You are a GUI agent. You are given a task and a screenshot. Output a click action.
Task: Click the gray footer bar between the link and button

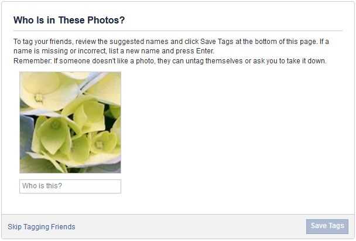191,226
